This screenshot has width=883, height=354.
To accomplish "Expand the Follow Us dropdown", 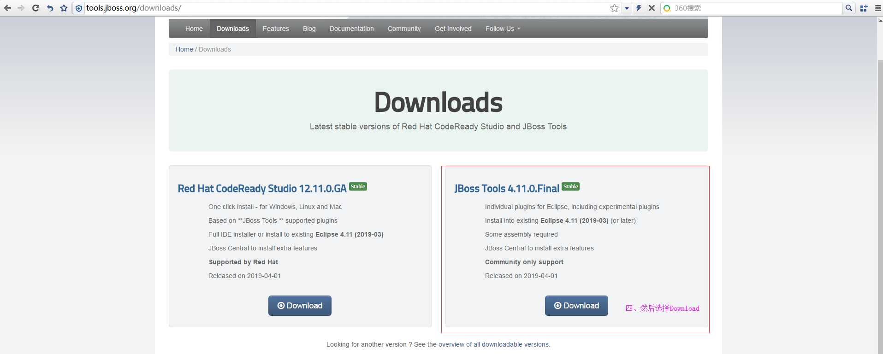I will pos(503,29).
